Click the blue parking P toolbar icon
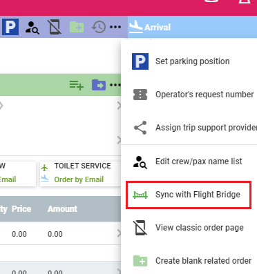Screen dimensions: 257x274 pyautogui.click(x=10, y=27)
